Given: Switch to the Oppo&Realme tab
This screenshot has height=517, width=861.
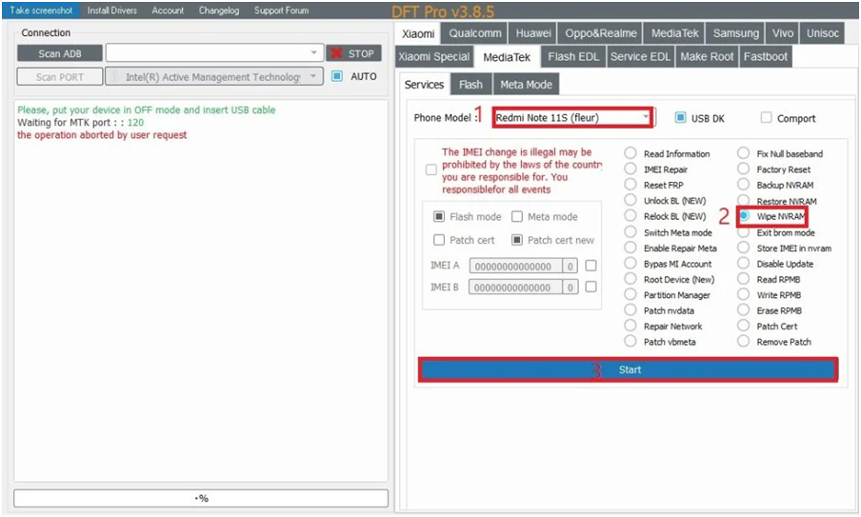Looking at the screenshot, I should (601, 33).
